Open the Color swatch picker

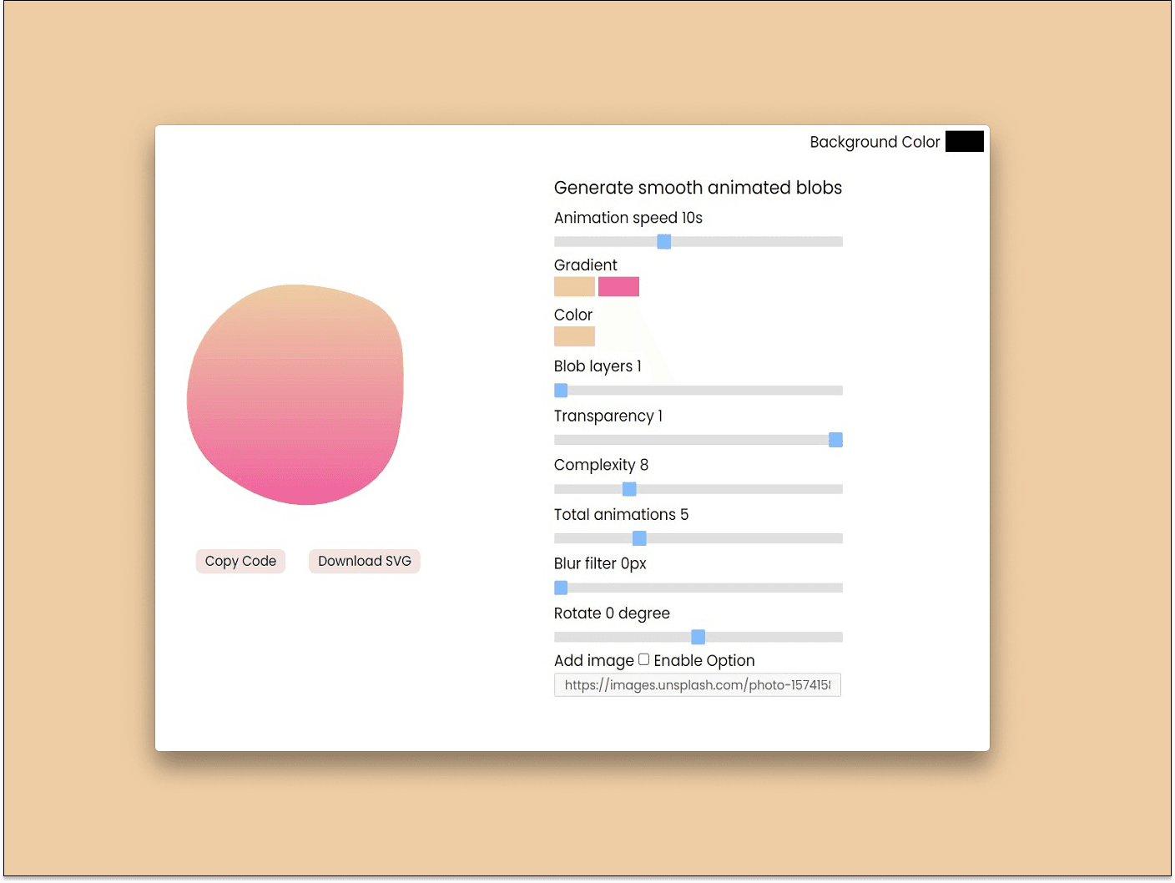[574, 336]
